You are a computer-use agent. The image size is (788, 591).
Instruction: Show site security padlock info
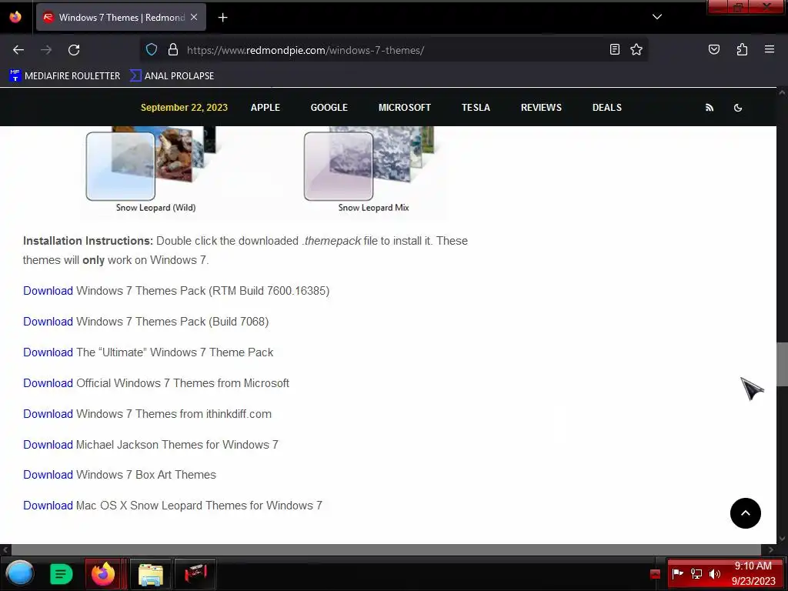173,49
